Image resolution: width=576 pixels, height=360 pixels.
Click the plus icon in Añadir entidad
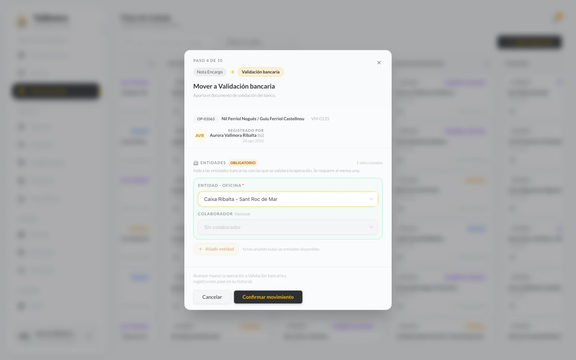201,249
